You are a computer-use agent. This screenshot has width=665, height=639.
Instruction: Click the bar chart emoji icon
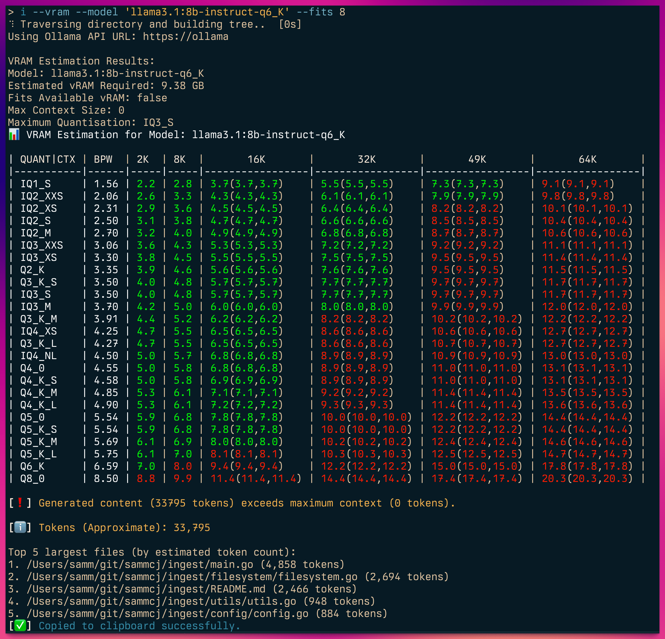[x=14, y=135]
